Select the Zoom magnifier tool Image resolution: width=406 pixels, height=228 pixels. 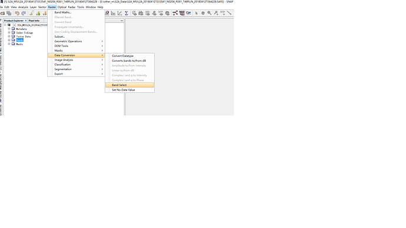click(209, 13)
